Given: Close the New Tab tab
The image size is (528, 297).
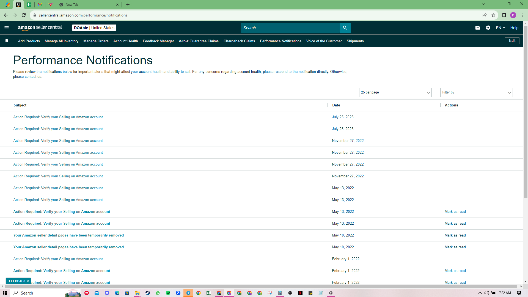Looking at the screenshot, I should point(117,5).
